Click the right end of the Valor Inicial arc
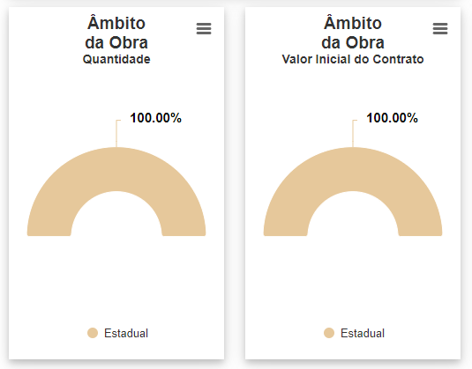Screen dimensions: 472x369 click(420, 230)
